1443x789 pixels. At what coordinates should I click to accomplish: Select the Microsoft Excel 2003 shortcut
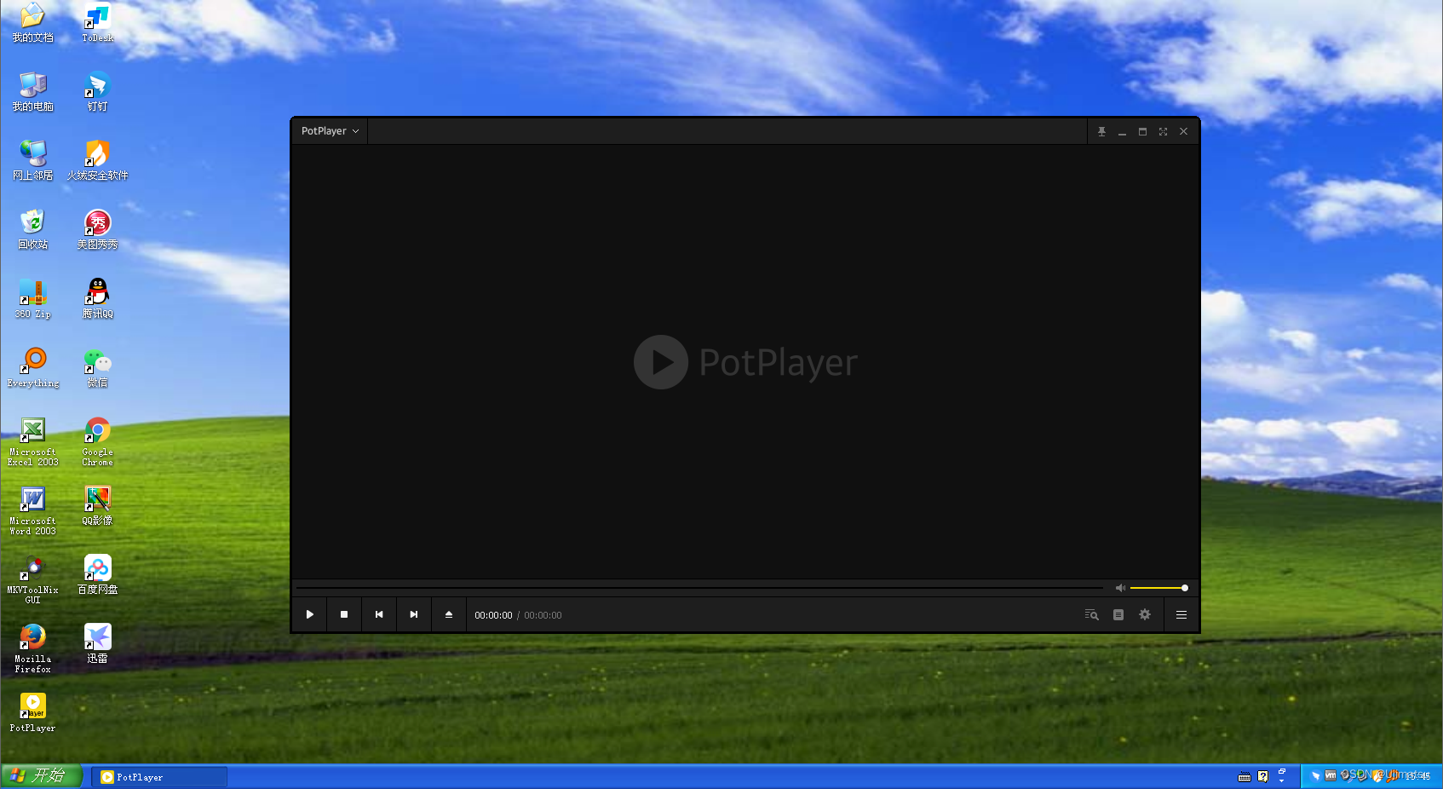pyautogui.click(x=32, y=442)
